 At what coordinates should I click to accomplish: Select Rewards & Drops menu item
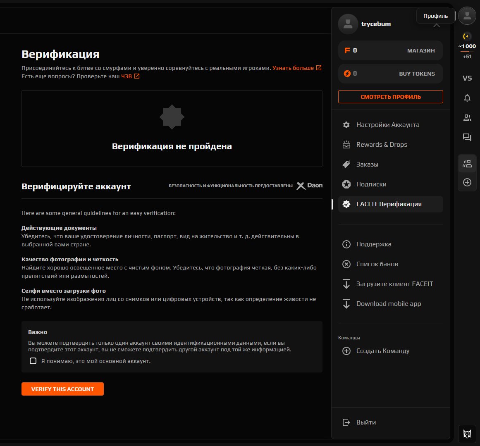tap(381, 145)
